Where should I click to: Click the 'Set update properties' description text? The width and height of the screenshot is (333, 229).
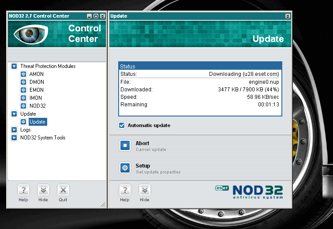[158, 172]
